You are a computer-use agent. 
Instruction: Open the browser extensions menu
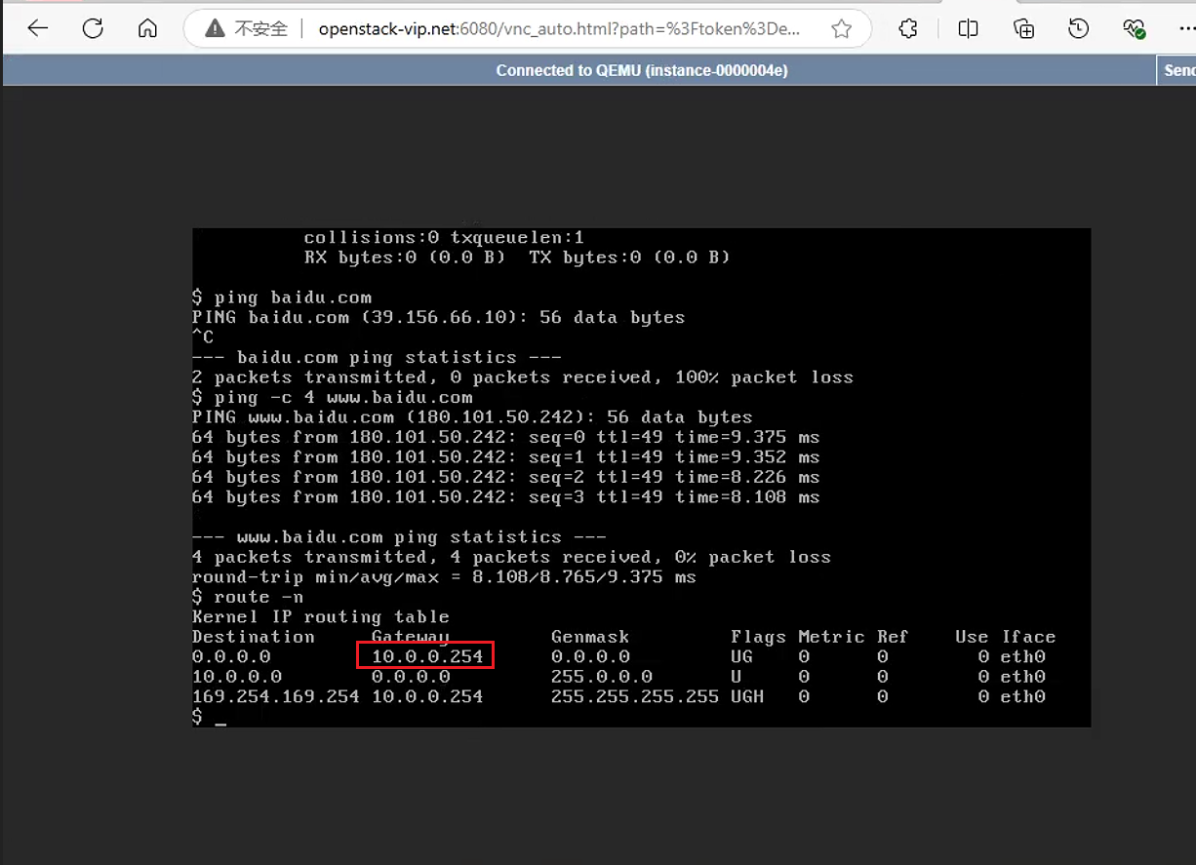pos(908,29)
